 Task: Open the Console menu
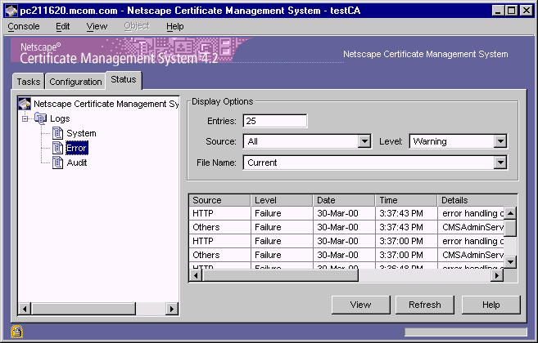tap(24, 26)
